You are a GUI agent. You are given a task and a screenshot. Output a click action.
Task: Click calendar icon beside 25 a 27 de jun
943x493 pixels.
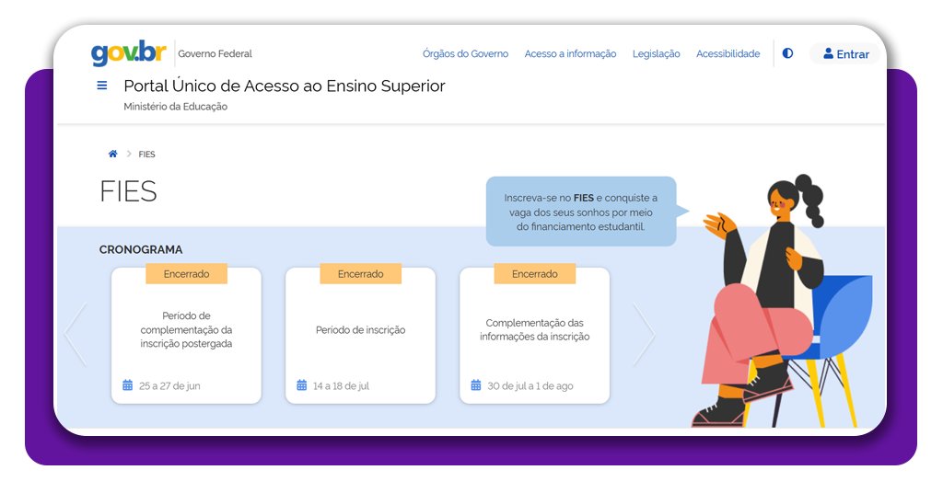(128, 385)
